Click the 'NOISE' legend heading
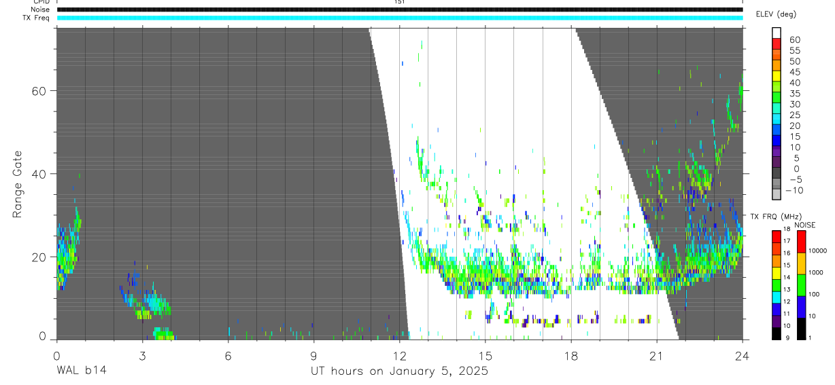The height and width of the screenshot is (385, 835). coord(804,225)
